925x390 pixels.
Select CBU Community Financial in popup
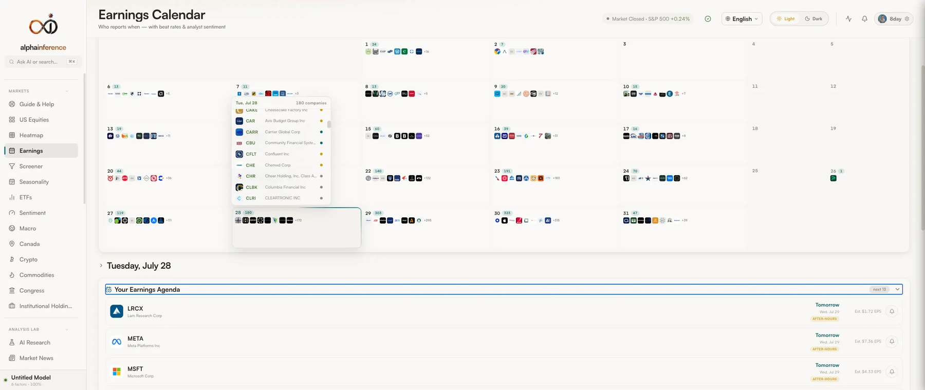coord(280,143)
